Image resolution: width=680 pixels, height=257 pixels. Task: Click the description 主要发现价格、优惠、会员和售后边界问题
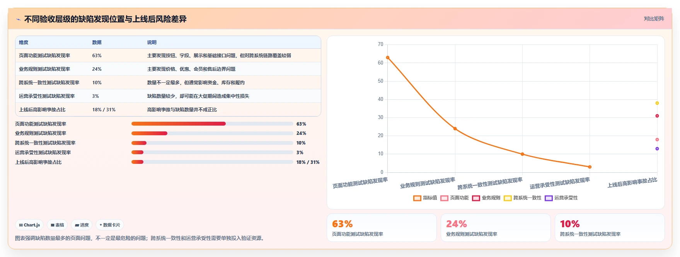(x=191, y=69)
